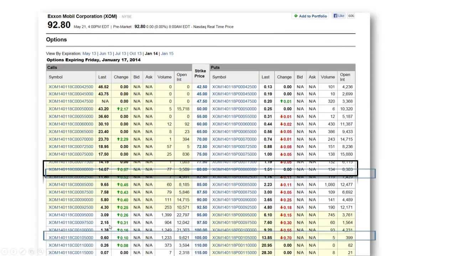Screen dimensions: 456x256
Task: Open put XOM140118P00065000
Action: tap(234, 132)
